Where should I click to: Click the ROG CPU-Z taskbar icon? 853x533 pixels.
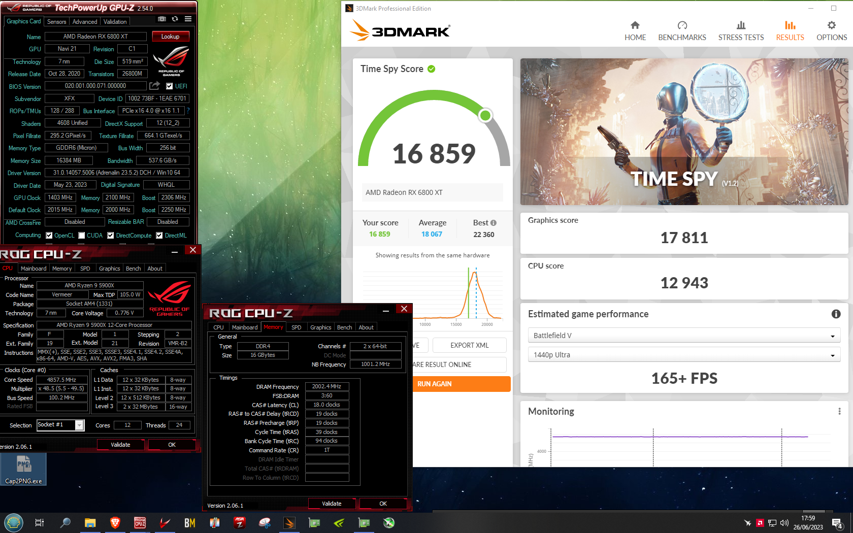[140, 522]
